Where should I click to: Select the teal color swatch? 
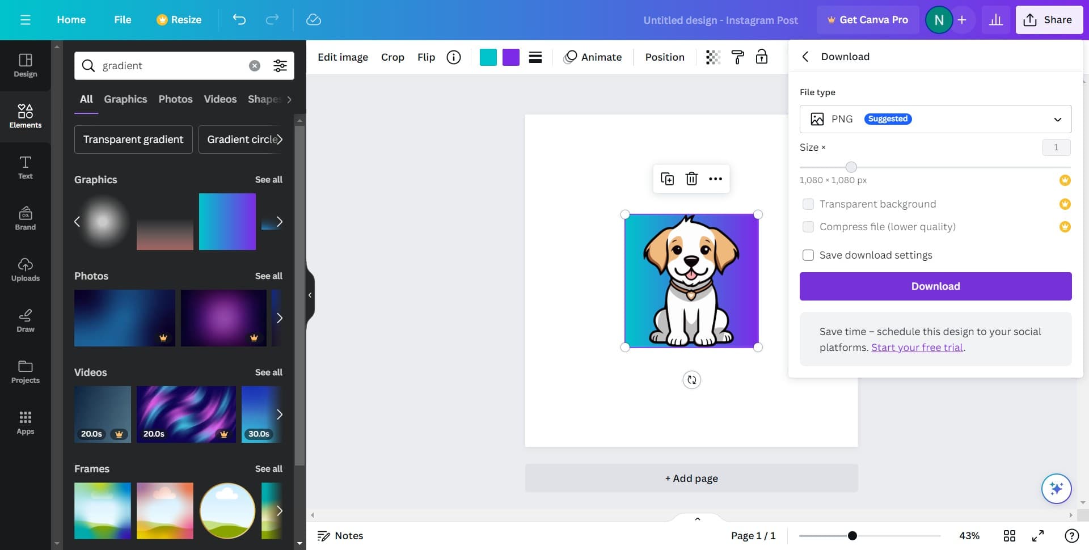click(x=488, y=57)
